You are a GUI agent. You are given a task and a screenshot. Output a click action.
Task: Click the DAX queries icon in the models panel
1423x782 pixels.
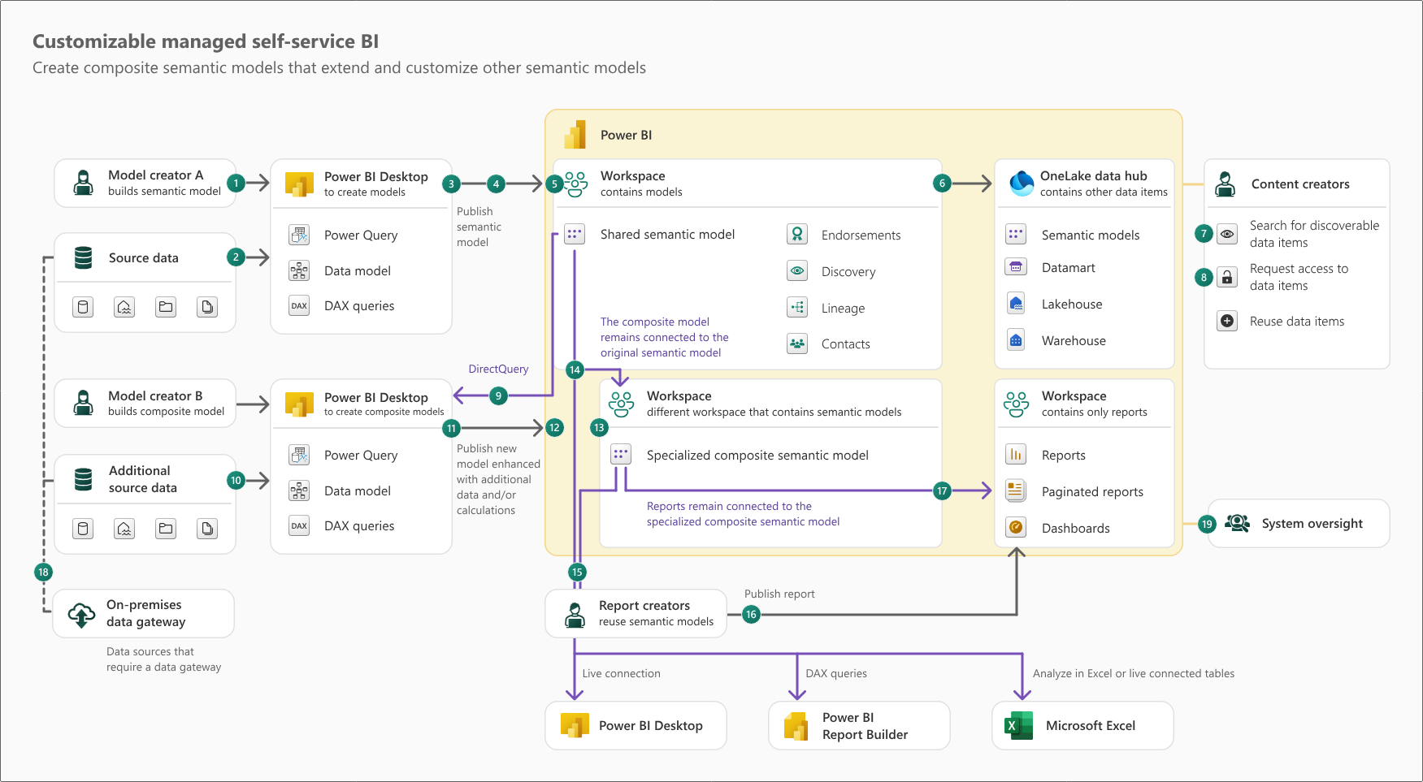[x=299, y=305]
